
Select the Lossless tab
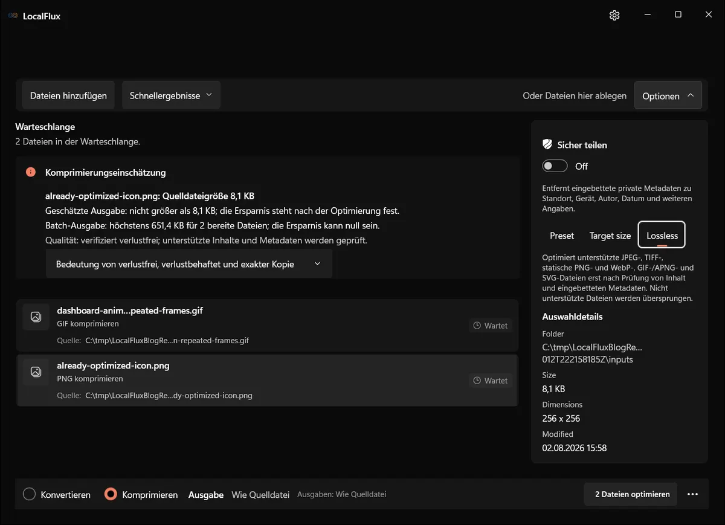point(662,235)
